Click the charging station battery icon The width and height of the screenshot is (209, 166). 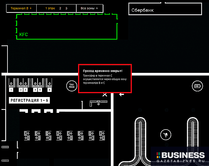(x=197, y=86)
